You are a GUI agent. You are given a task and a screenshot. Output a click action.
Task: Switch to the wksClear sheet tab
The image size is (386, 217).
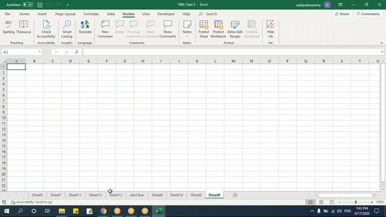click(137, 195)
